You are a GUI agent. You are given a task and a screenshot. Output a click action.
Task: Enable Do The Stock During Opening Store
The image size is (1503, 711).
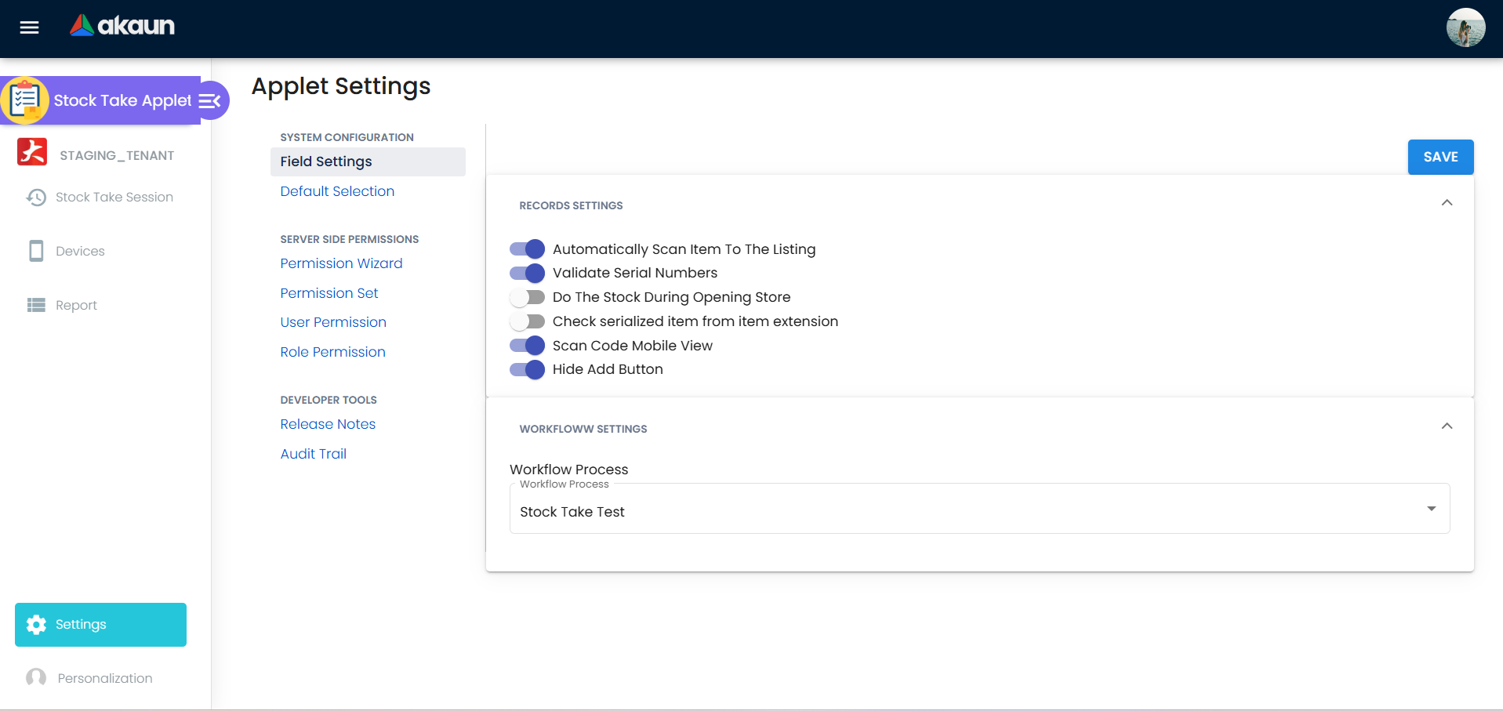(x=527, y=298)
